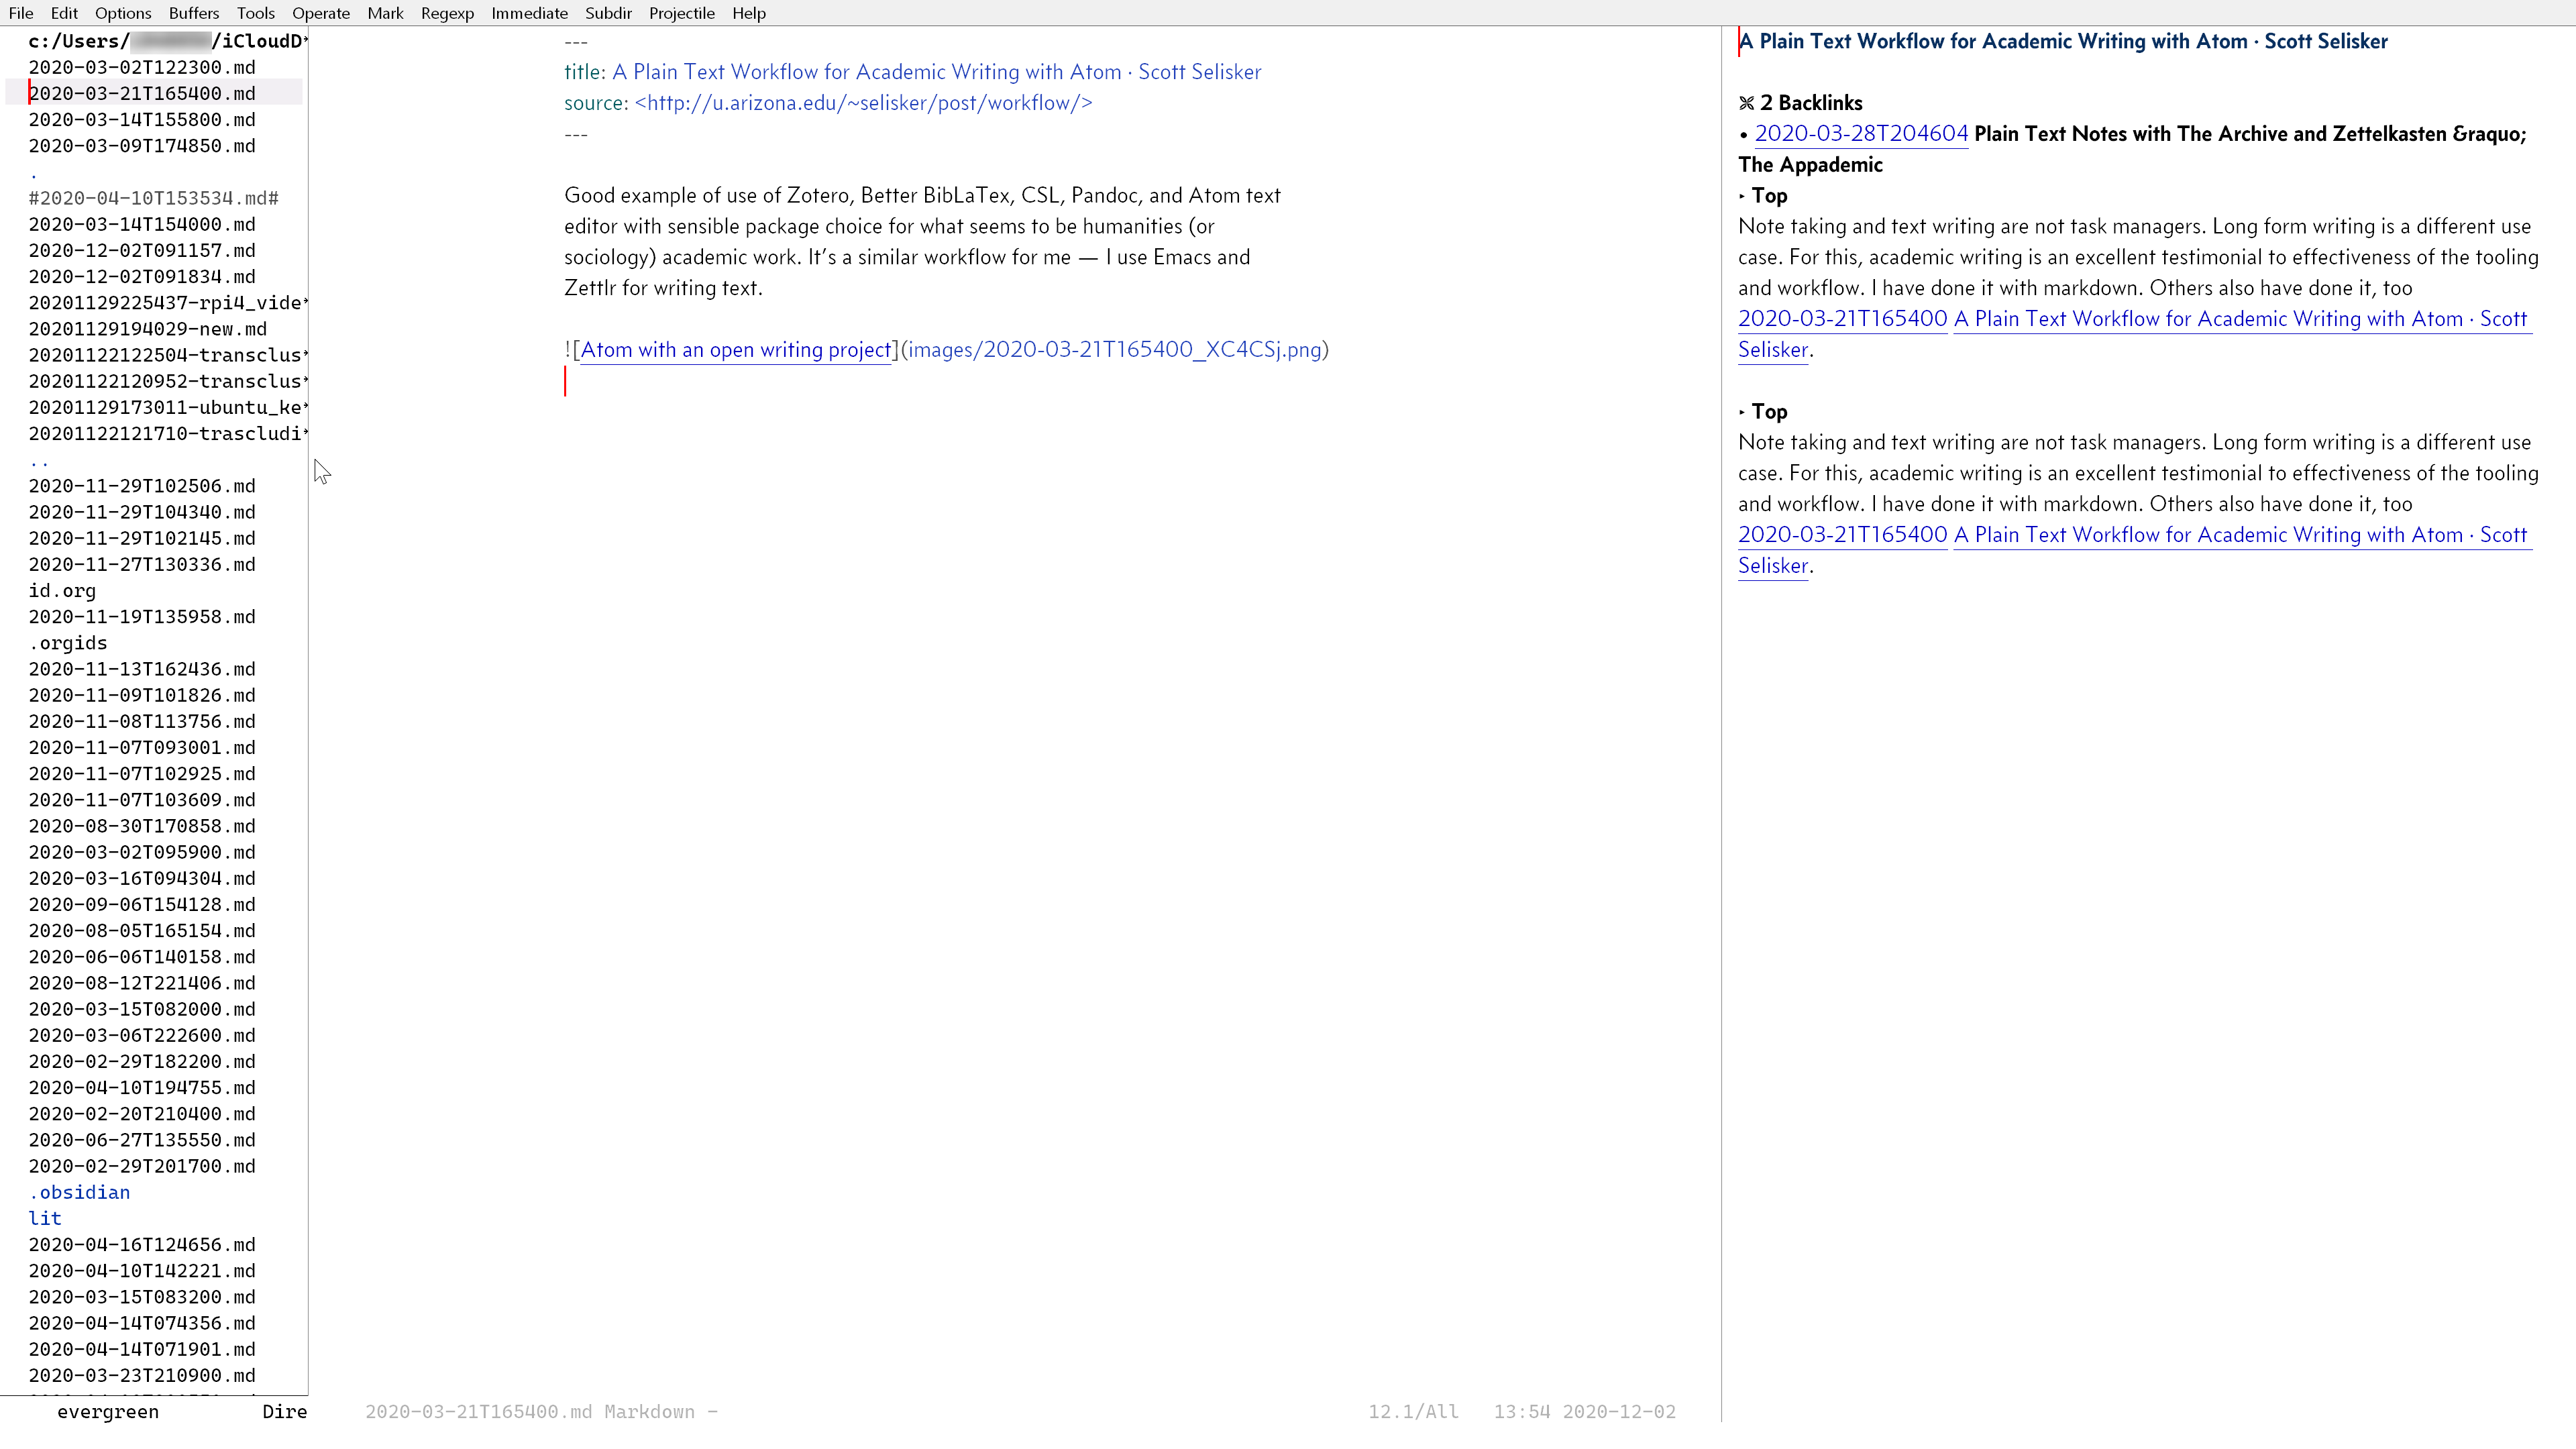
Task: Collapse the second Top disclosure triangle
Action: pyautogui.click(x=1742, y=412)
